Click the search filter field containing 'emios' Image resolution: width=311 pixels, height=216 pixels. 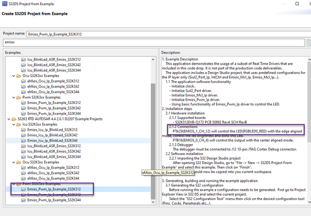click(154, 42)
